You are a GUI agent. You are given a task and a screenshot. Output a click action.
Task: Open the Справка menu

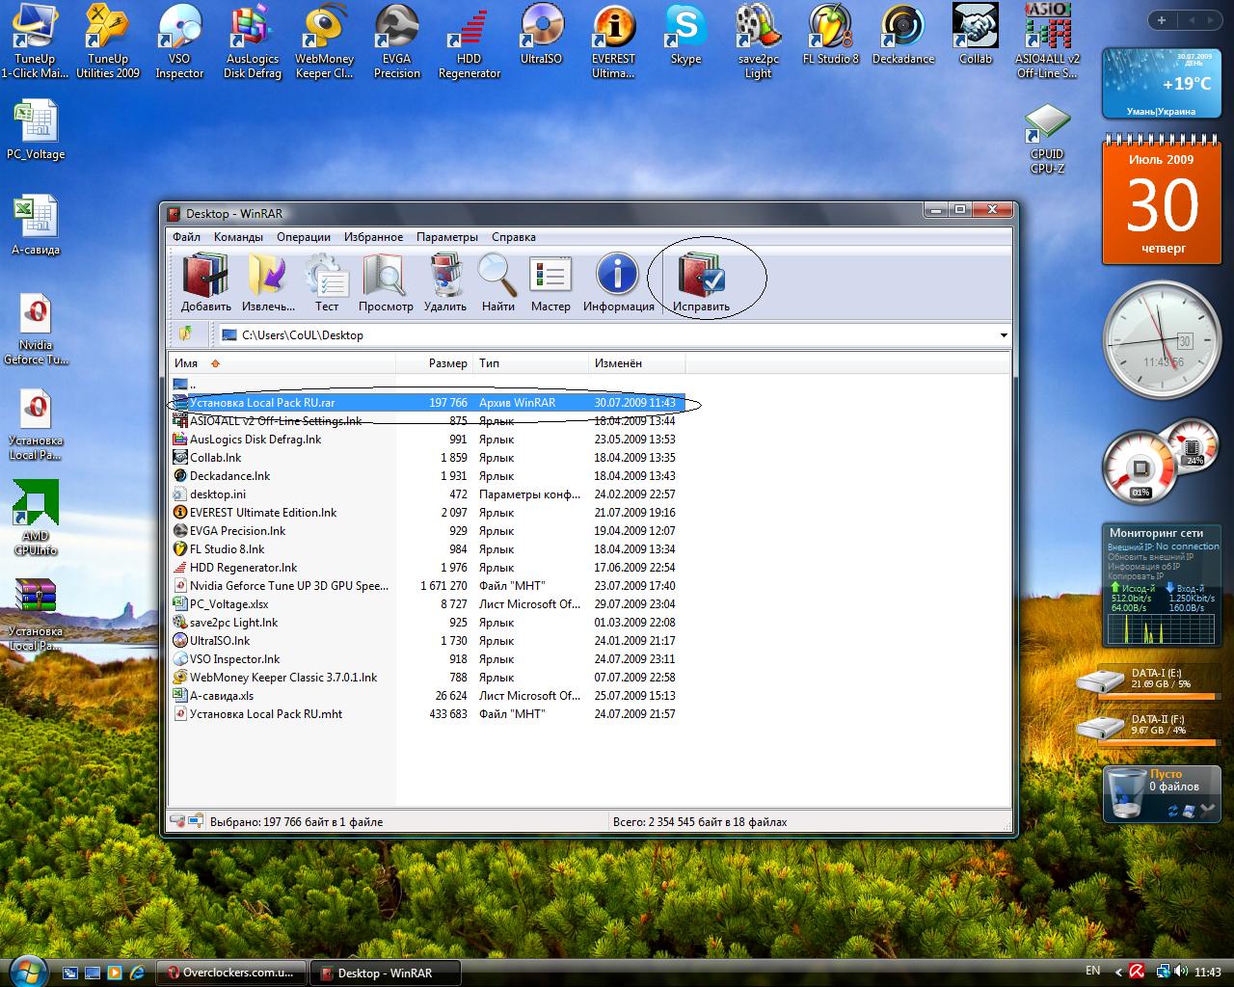[514, 237]
